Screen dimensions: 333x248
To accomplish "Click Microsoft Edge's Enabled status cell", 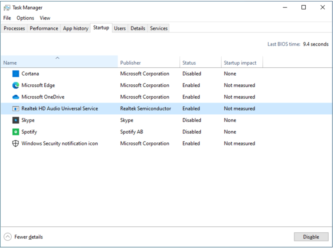I will point(191,86).
